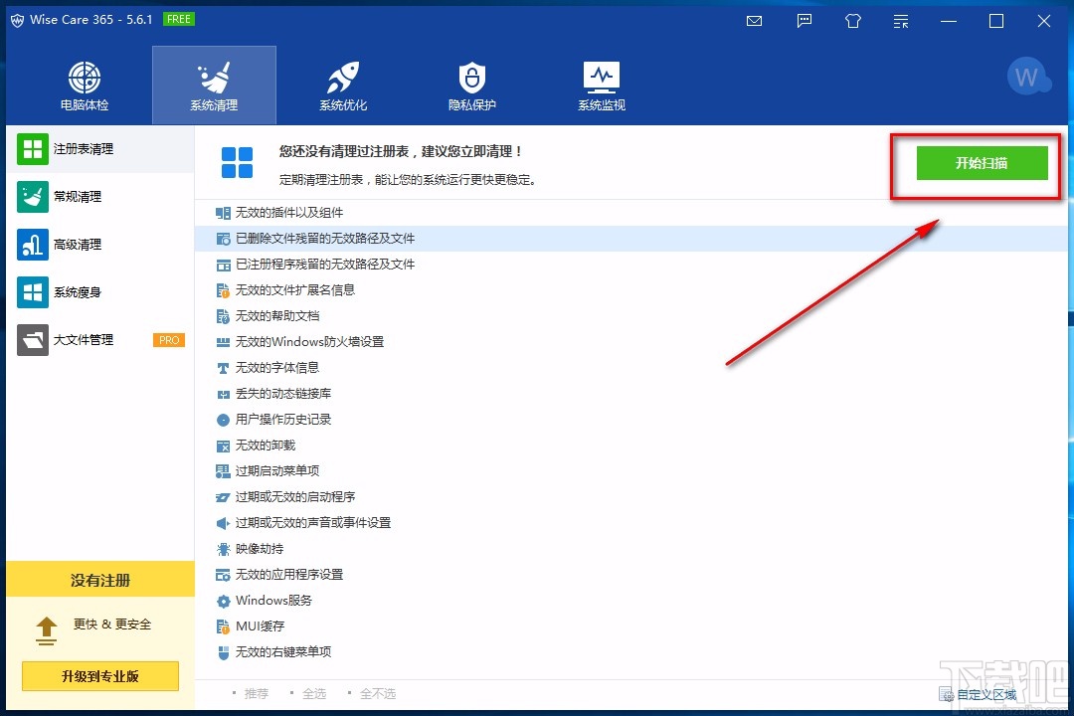Click the 升级到专业版 button
The height and width of the screenshot is (716, 1074).
coord(100,676)
